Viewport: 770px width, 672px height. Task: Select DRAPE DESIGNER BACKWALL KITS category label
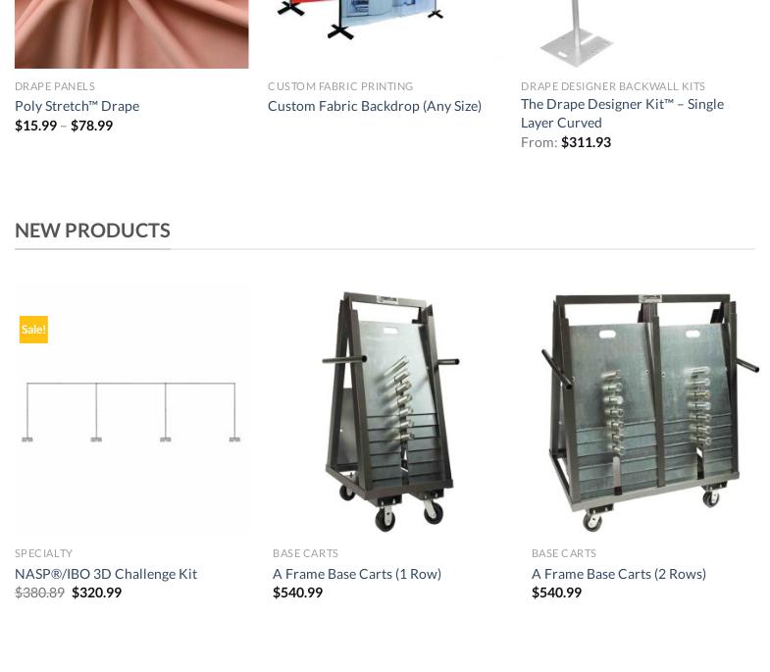point(613,86)
